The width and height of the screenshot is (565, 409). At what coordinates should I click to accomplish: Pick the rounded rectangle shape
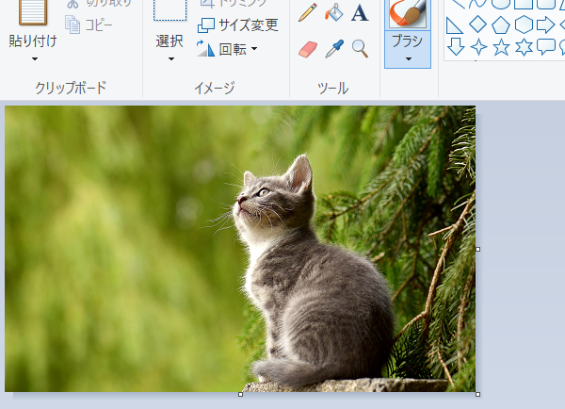(546, 4)
